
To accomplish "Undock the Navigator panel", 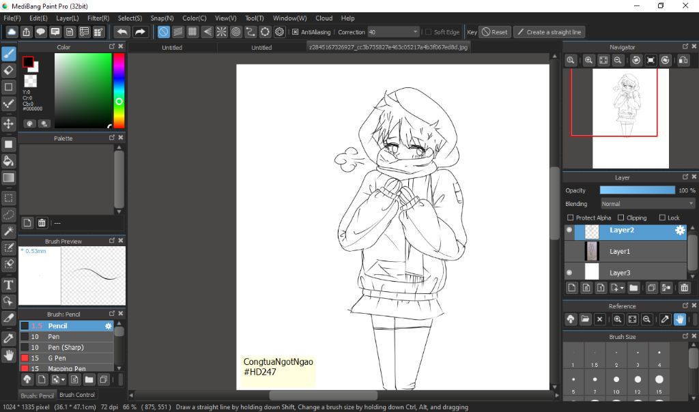I will point(685,46).
